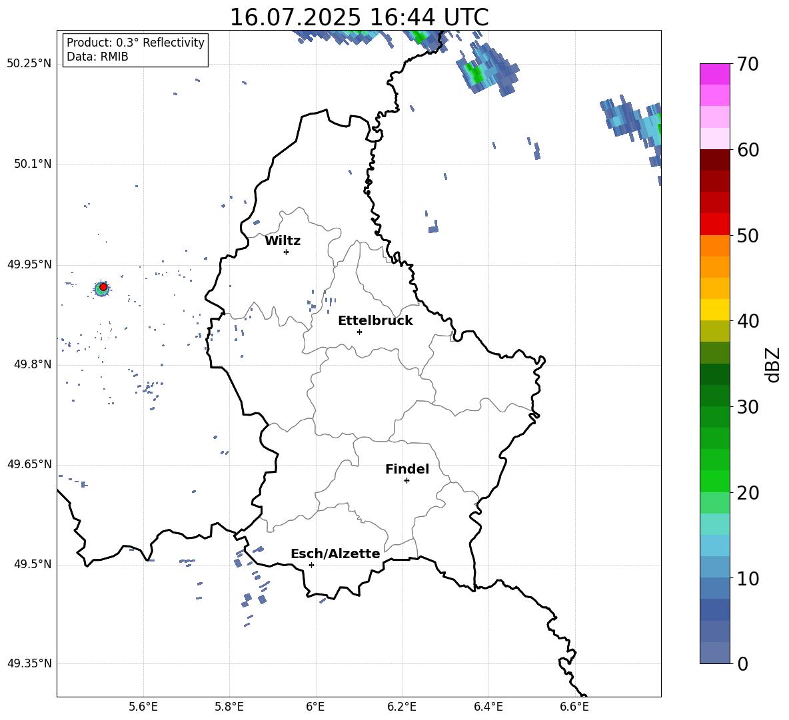Click the colorbar value 40
Screen dimensions: 789x720
tap(748, 321)
